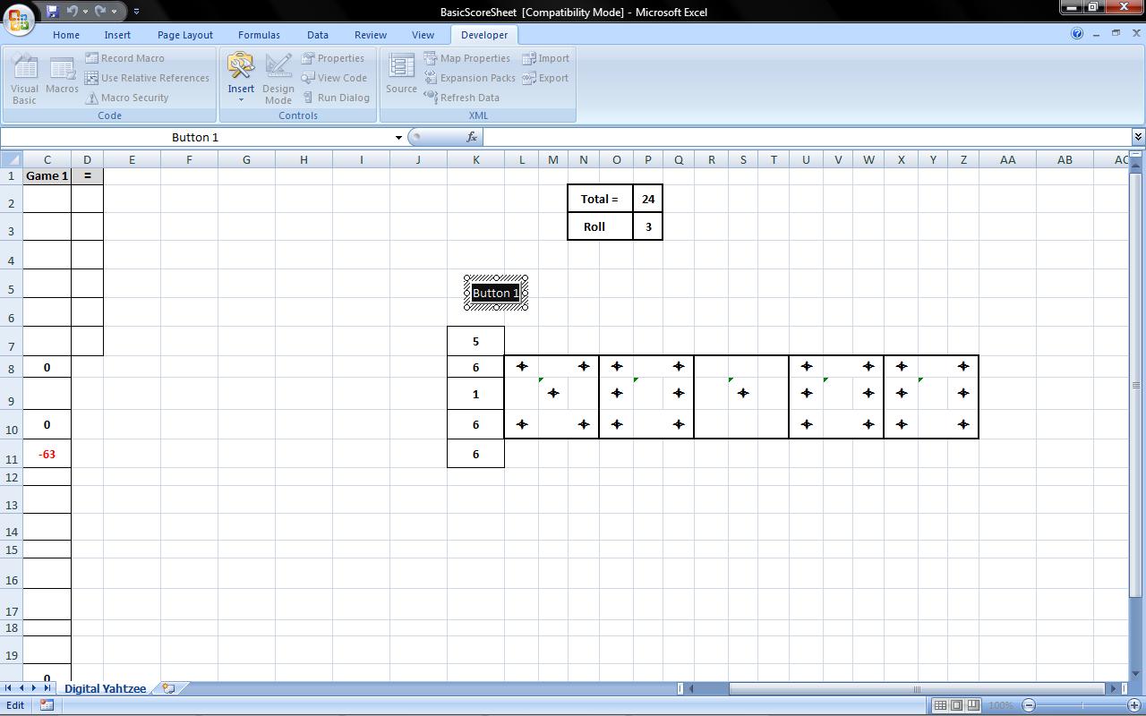Click the Insert Function fx icon
This screenshot has width=1146, height=716.
point(472,137)
